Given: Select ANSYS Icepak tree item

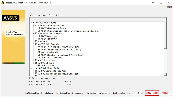Looking at the screenshot, I should (58, 74).
